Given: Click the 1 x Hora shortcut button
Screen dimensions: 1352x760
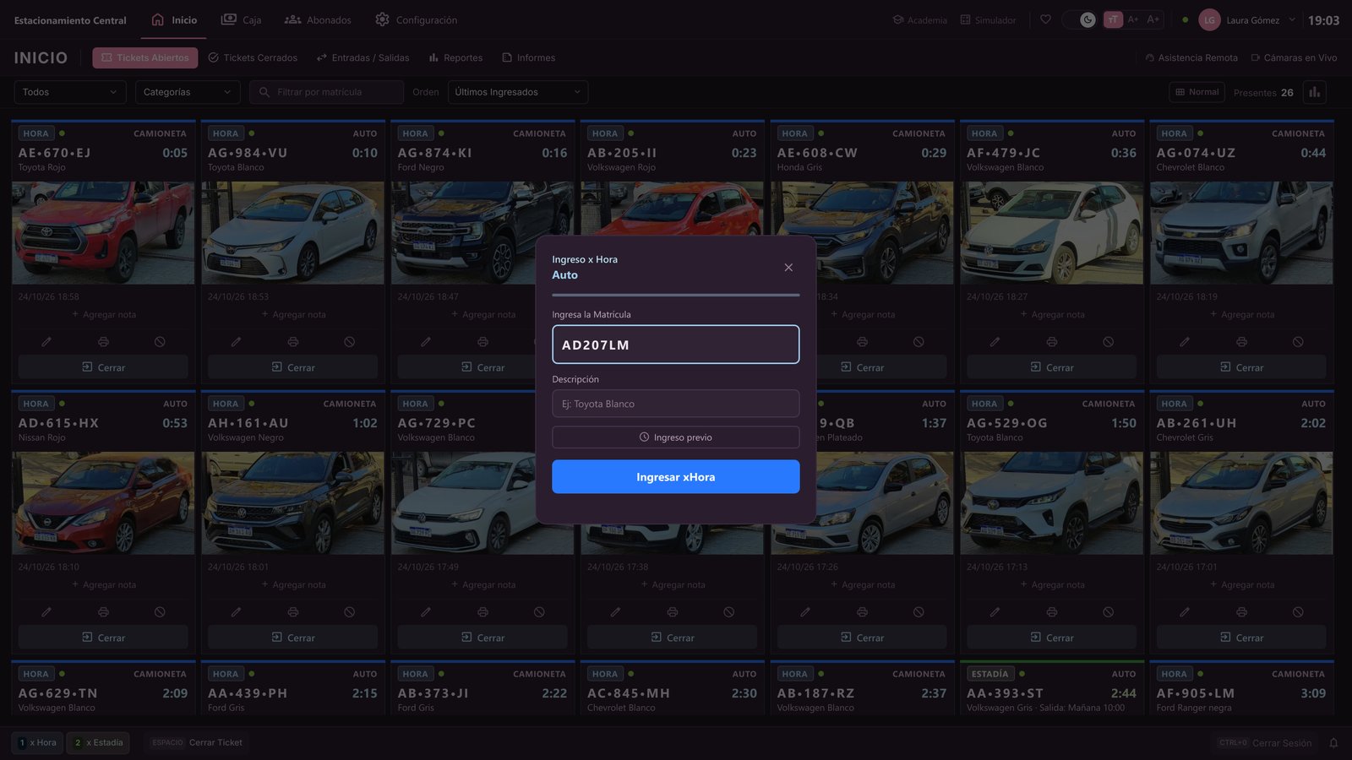Looking at the screenshot, I should tap(37, 743).
